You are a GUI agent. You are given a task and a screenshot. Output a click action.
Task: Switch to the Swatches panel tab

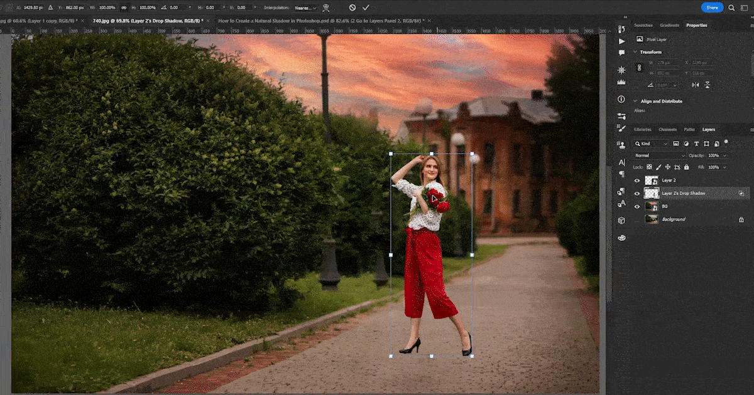[x=643, y=25]
